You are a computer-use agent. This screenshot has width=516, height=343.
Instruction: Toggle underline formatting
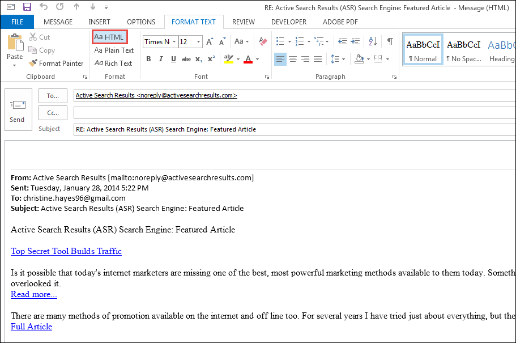point(173,59)
